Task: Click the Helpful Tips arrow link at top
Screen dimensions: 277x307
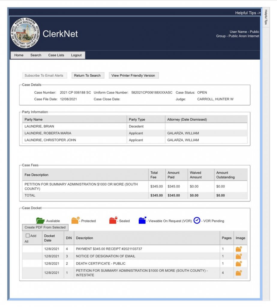Action: [x=248, y=13]
